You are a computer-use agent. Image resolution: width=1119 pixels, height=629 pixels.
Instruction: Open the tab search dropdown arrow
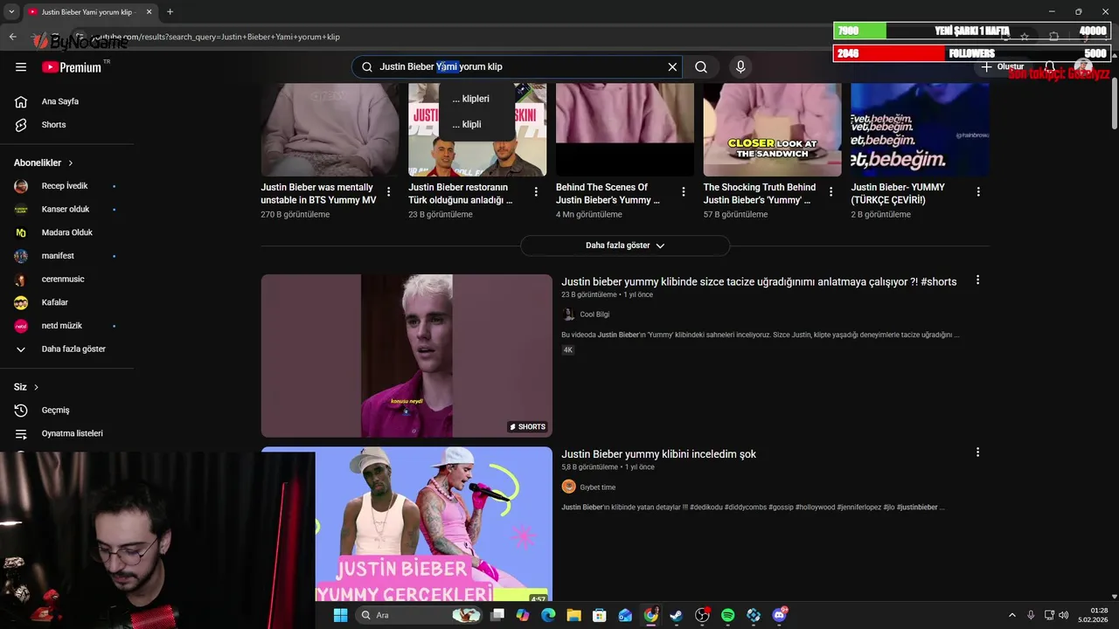point(11,12)
